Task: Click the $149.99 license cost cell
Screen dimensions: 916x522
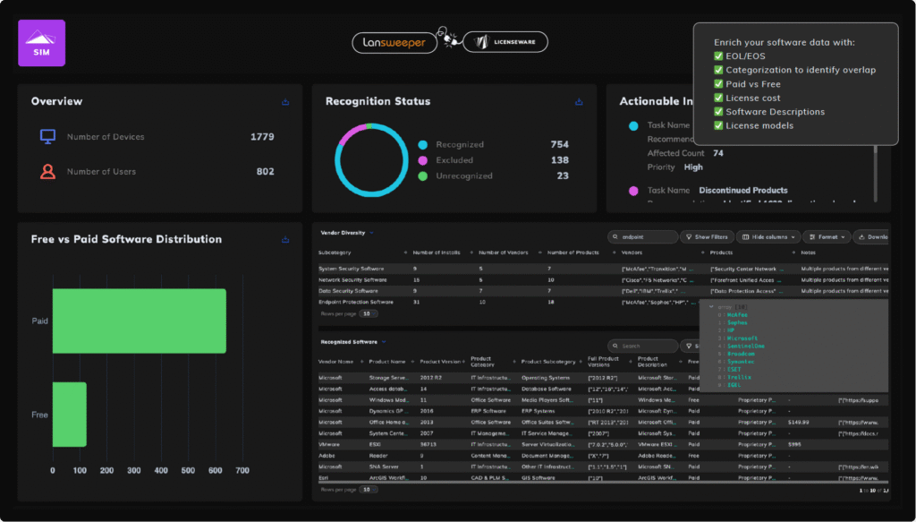Action: coord(799,423)
